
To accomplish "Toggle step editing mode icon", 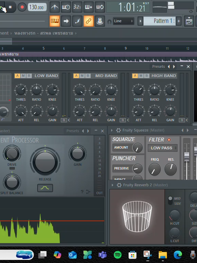I will click(x=77, y=21).
